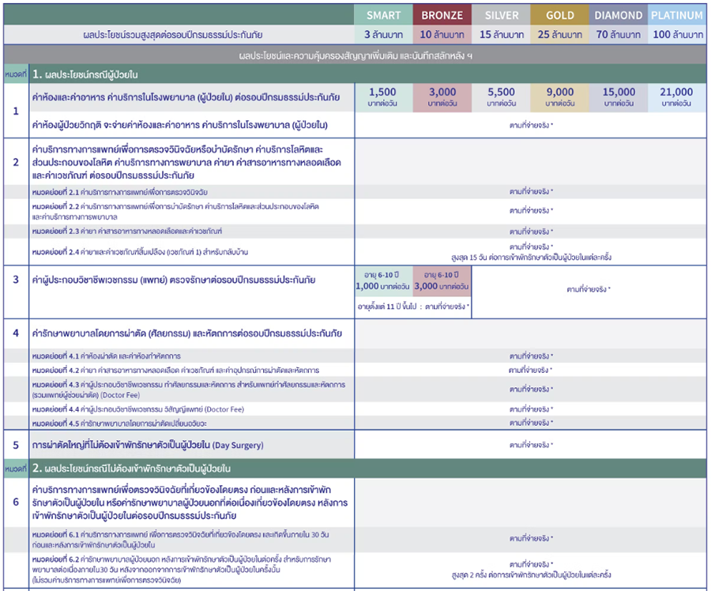Screen dimensions: 711x591
Task: Select the 100 ล้านบาท maximum benefit cell
Action: 677,35
